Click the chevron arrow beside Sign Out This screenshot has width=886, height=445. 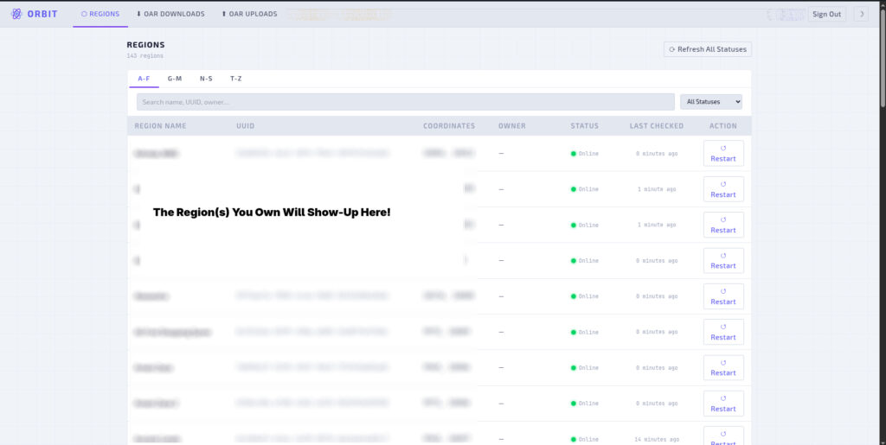[x=861, y=14]
